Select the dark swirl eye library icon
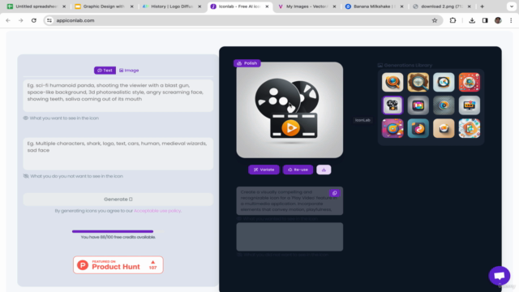This screenshot has width=519, height=292. click(444, 105)
